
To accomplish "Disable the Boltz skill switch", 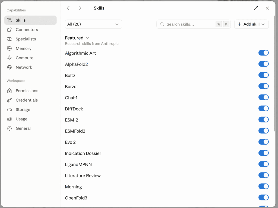I will [263, 75].
